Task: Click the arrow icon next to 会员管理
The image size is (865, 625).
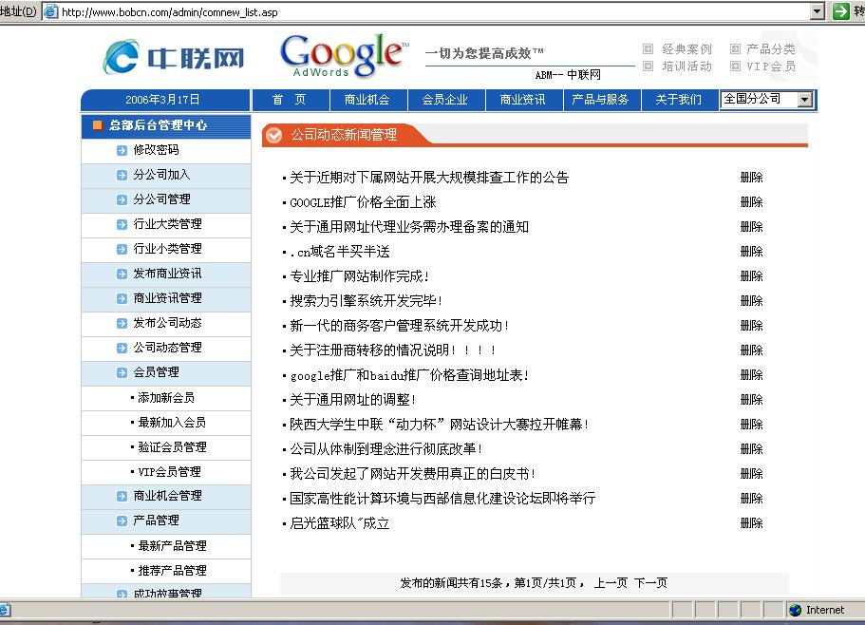Action: pos(122,372)
